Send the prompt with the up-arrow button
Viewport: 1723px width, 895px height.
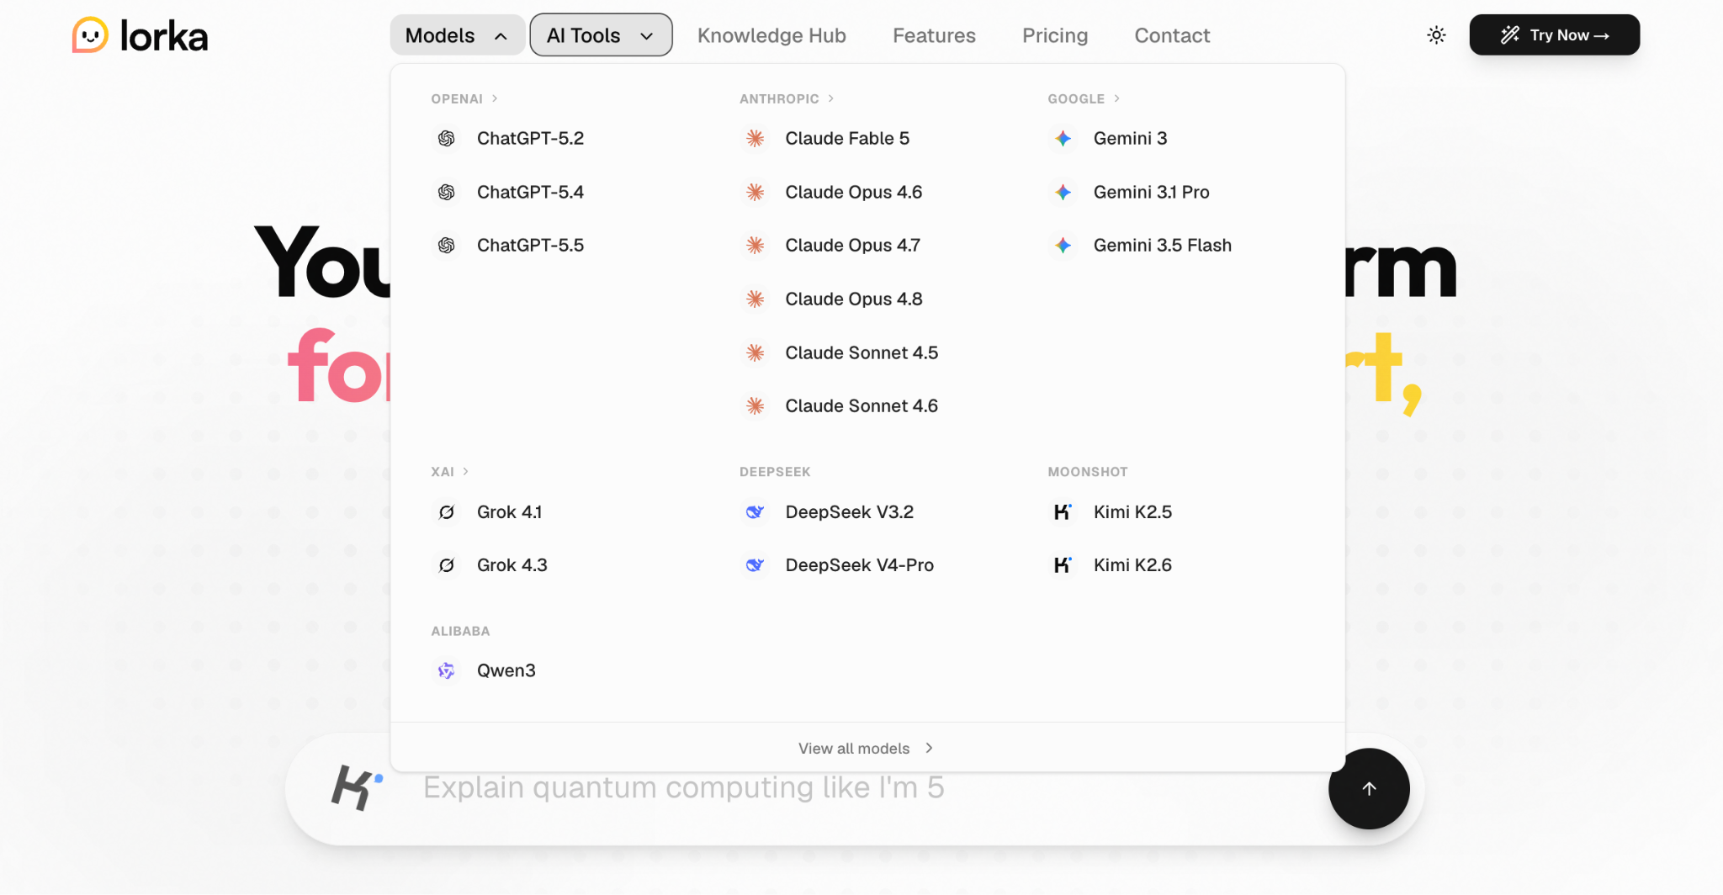(1369, 789)
